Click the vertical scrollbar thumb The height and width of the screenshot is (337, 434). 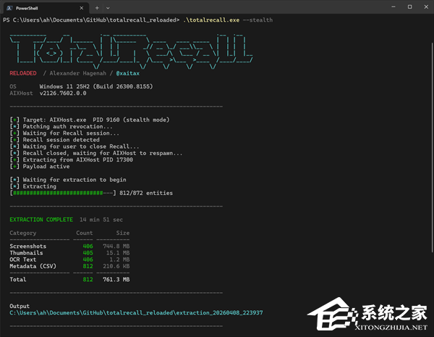point(432,147)
